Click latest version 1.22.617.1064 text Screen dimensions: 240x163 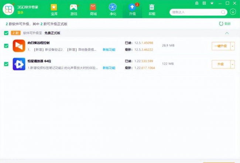145,68
